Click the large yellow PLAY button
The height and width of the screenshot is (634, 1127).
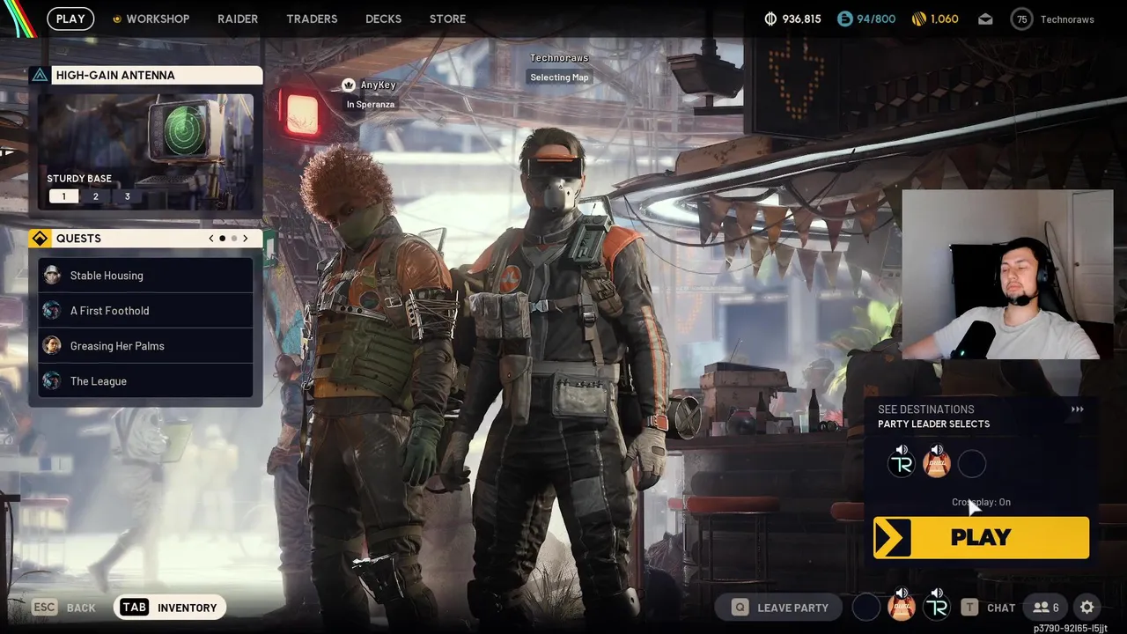981,537
